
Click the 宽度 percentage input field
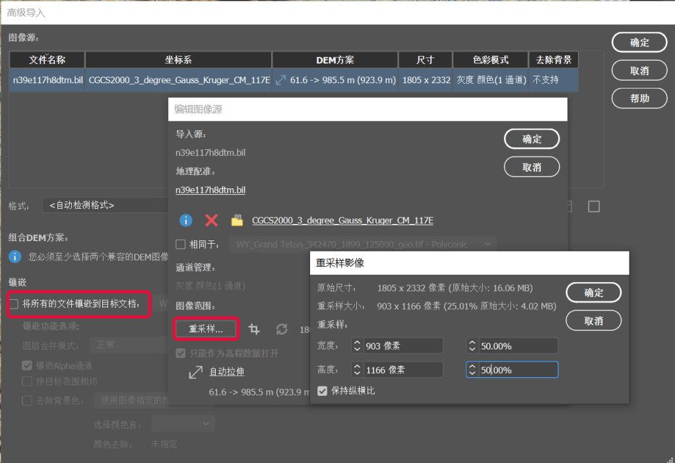coord(517,345)
